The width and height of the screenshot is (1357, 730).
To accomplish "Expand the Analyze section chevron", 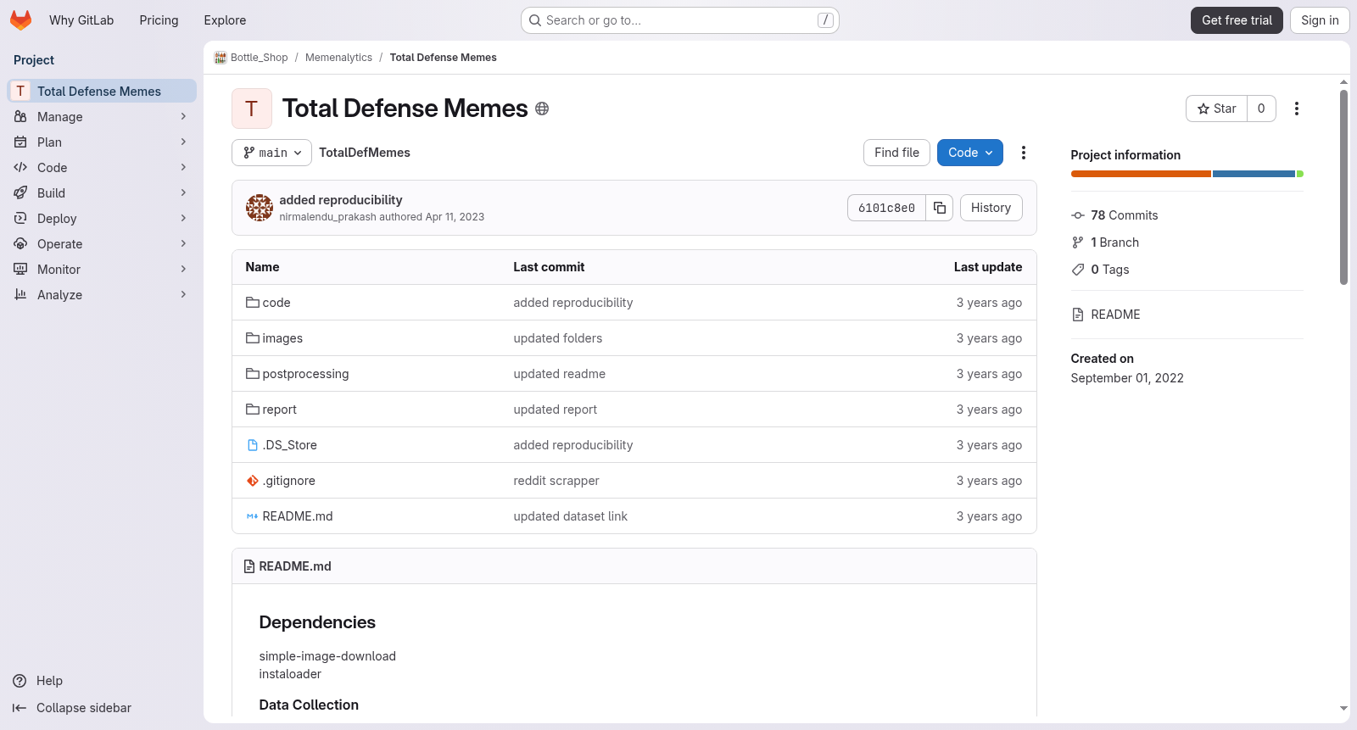I will click(183, 295).
